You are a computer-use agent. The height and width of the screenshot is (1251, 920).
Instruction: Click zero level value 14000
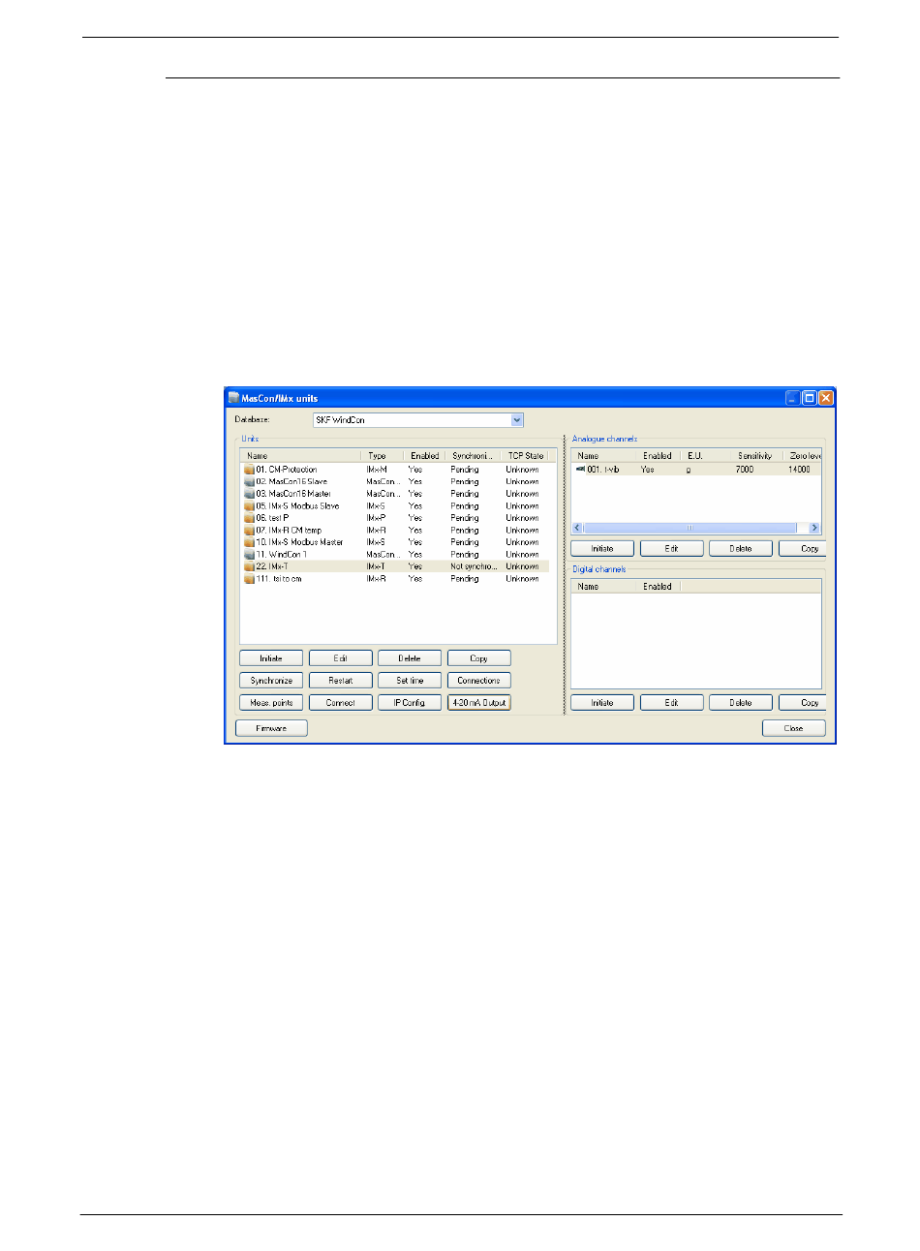[x=799, y=470]
